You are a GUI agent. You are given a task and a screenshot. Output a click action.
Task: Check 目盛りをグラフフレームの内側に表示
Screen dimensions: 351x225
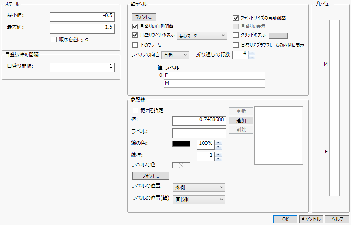click(x=236, y=45)
